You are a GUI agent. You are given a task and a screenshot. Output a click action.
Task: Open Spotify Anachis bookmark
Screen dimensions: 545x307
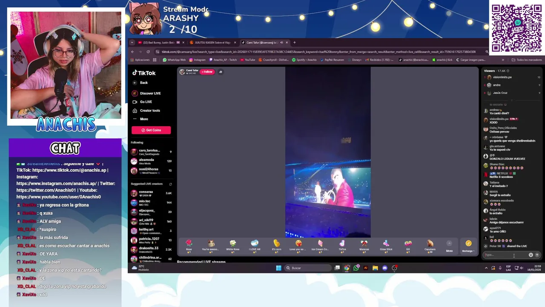304,60
